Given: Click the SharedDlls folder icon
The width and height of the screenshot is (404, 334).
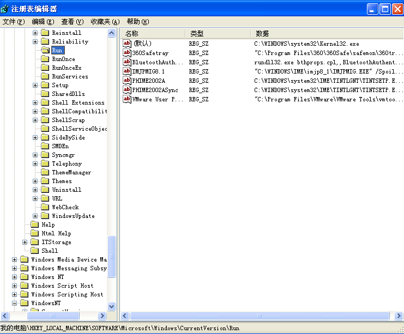Looking at the screenshot, I should 45,94.
